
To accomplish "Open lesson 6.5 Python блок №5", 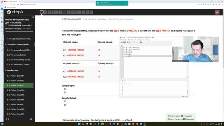I will click(16, 95).
